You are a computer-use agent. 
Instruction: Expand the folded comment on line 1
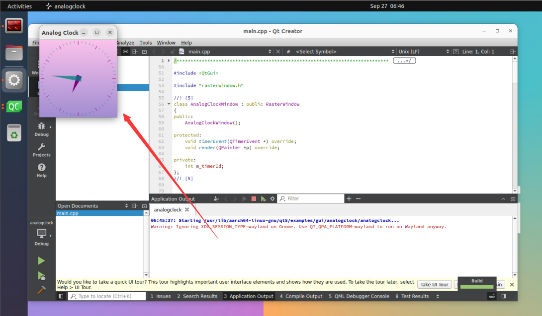[169, 61]
